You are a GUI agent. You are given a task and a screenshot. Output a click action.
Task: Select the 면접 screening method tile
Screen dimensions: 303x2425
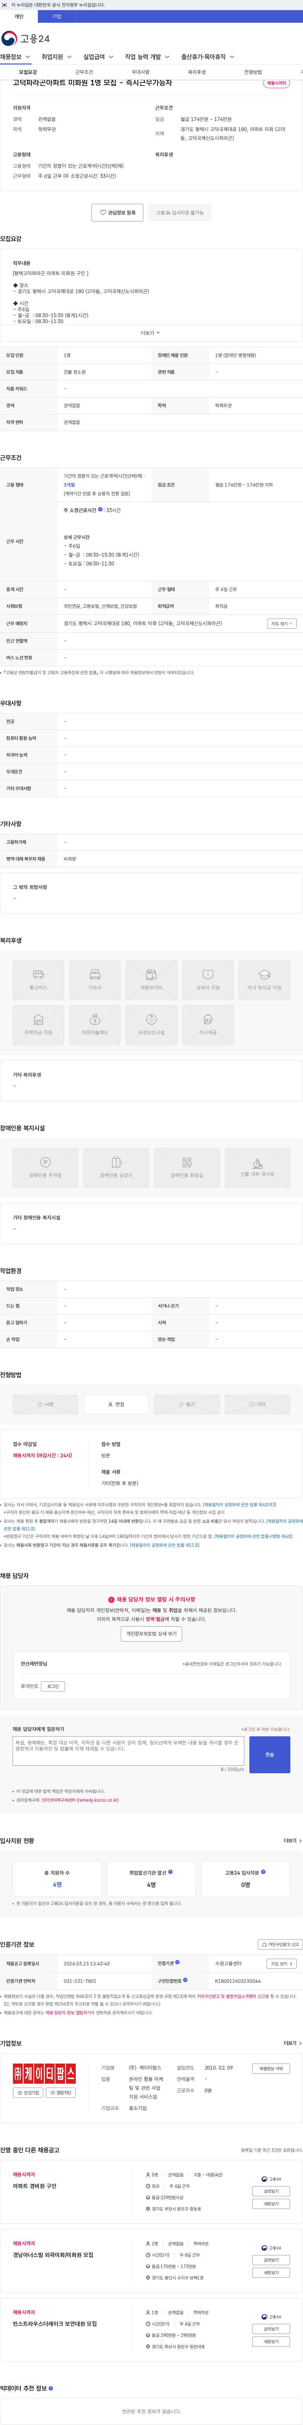[x=116, y=1405]
